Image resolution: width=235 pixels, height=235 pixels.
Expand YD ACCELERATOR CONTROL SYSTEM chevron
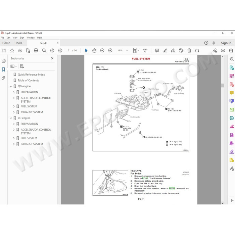14,130
